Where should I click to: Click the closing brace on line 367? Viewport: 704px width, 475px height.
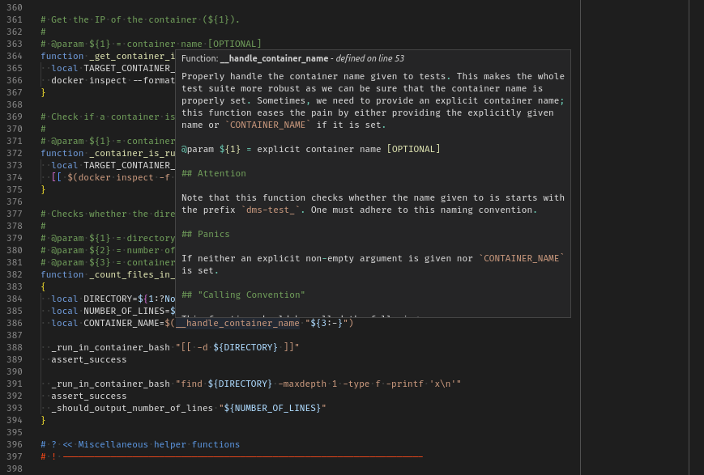[43, 92]
